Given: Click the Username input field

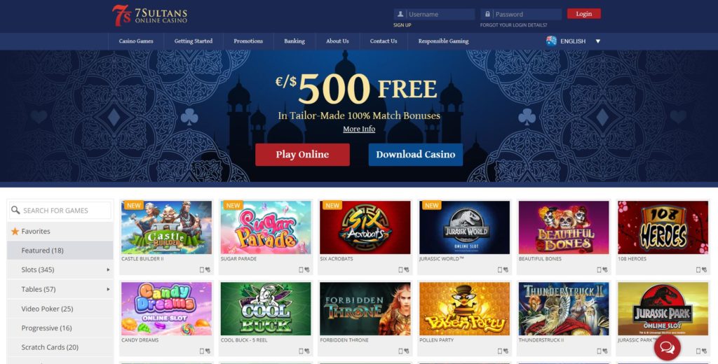Looking at the screenshot, I should [434, 14].
